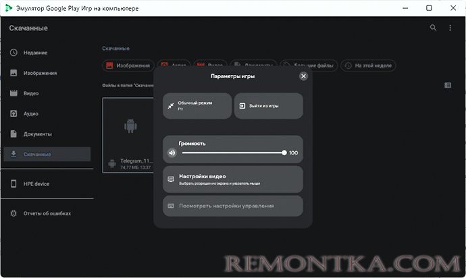Open the three-dot overflow menu
The height and width of the screenshot is (278, 466).
click(450, 28)
